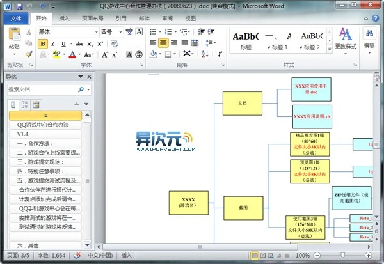This screenshot has width=384, height=264.
Task: Apply red font color
Action: pyautogui.click(x=72, y=54)
